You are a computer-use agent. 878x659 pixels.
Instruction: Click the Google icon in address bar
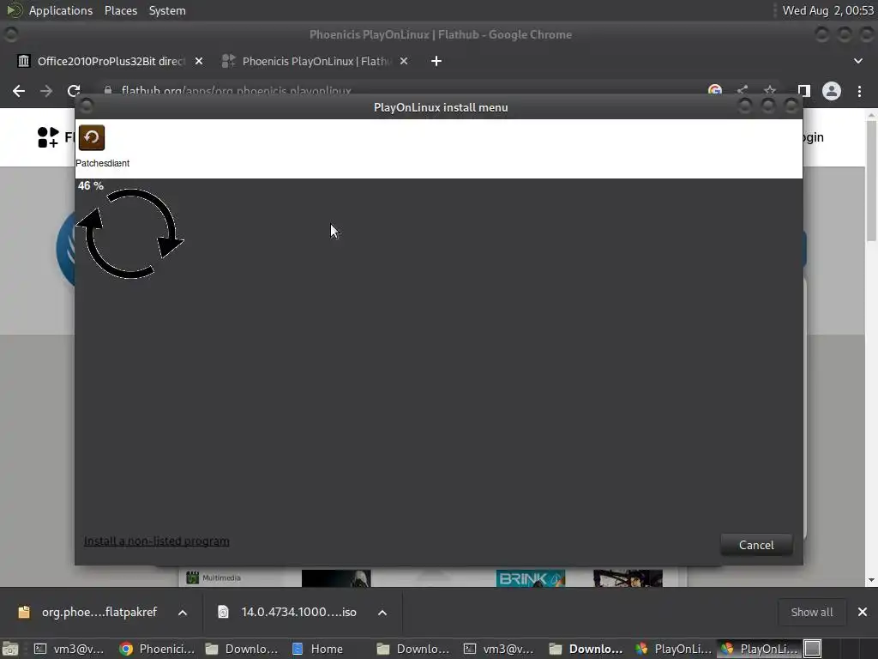[x=714, y=90]
